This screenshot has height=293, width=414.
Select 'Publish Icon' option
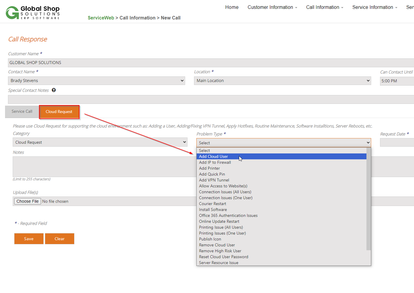pyautogui.click(x=281, y=239)
